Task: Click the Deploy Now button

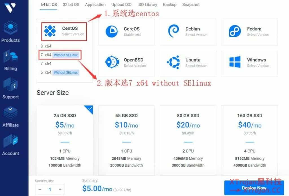Action: click(x=254, y=187)
